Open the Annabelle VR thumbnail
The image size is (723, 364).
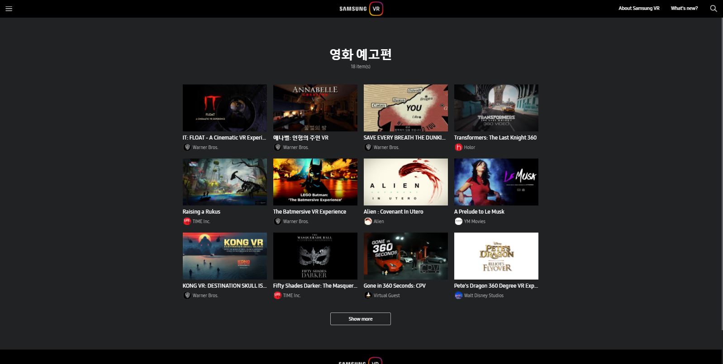315,108
